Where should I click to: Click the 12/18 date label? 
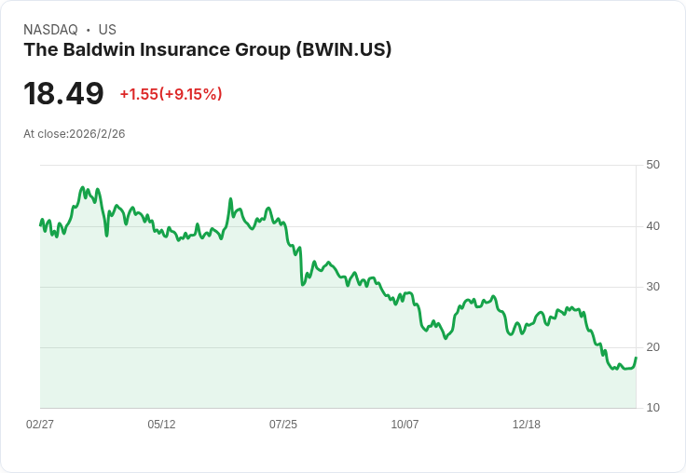point(527,424)
